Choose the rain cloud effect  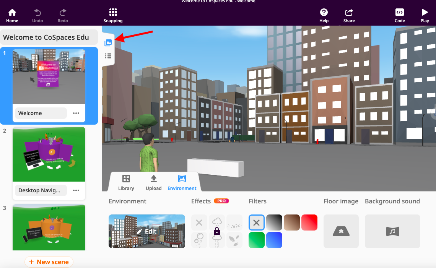tap(217, 222)
